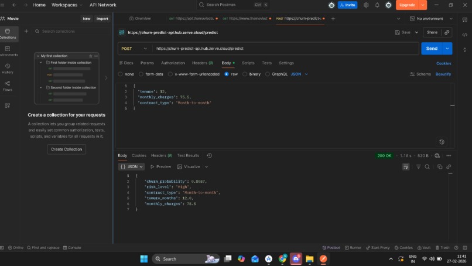Open the Visualize dropdown arrow
The image size is (472, 266).
tap(206, 166)
